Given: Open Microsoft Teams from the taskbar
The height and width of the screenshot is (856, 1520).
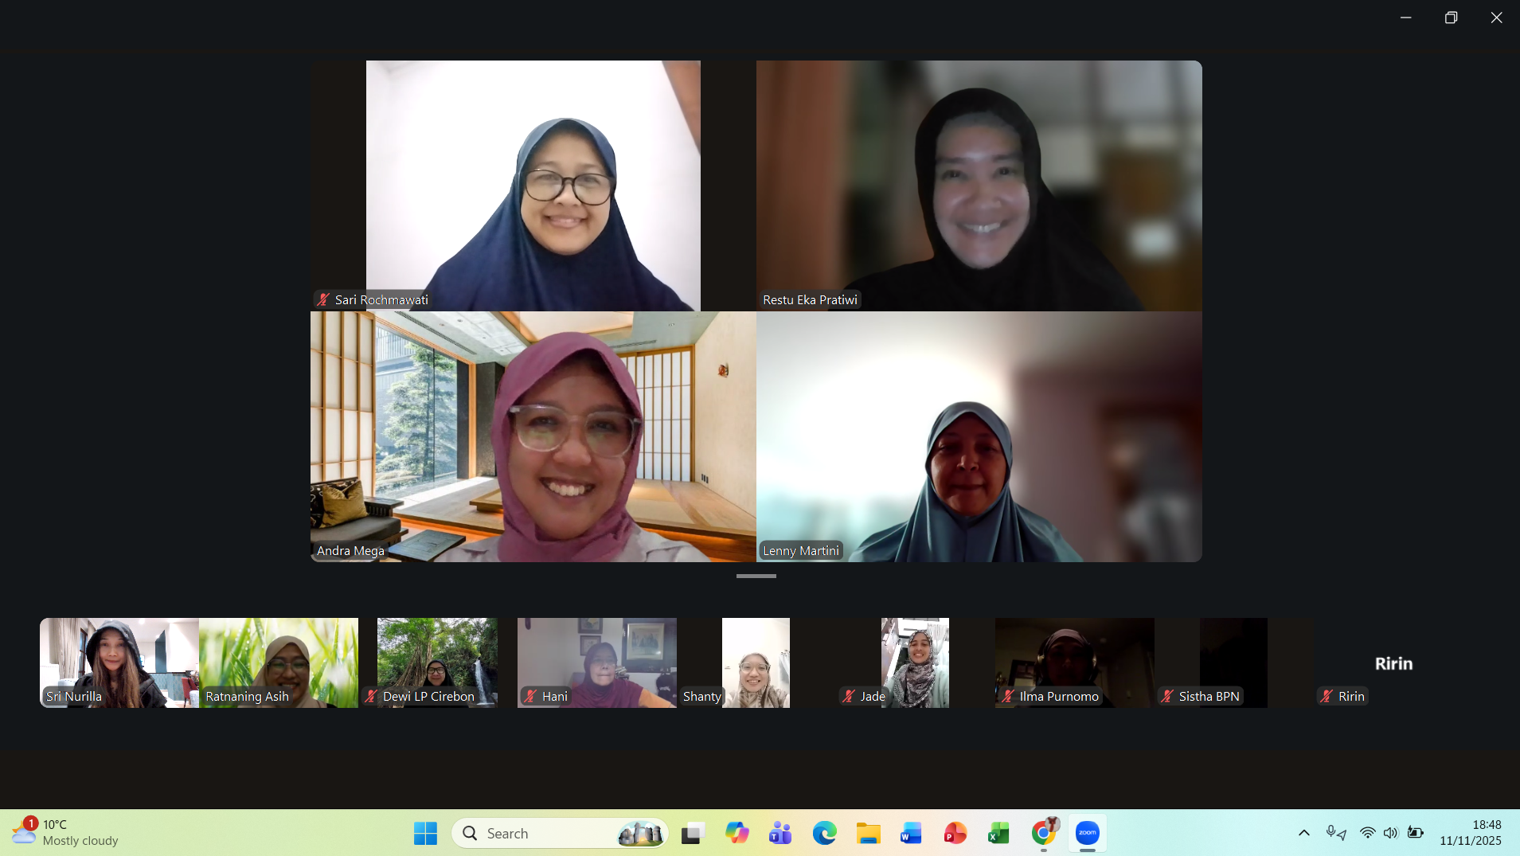Looking at the screenshot, I should tap(780, 833).
